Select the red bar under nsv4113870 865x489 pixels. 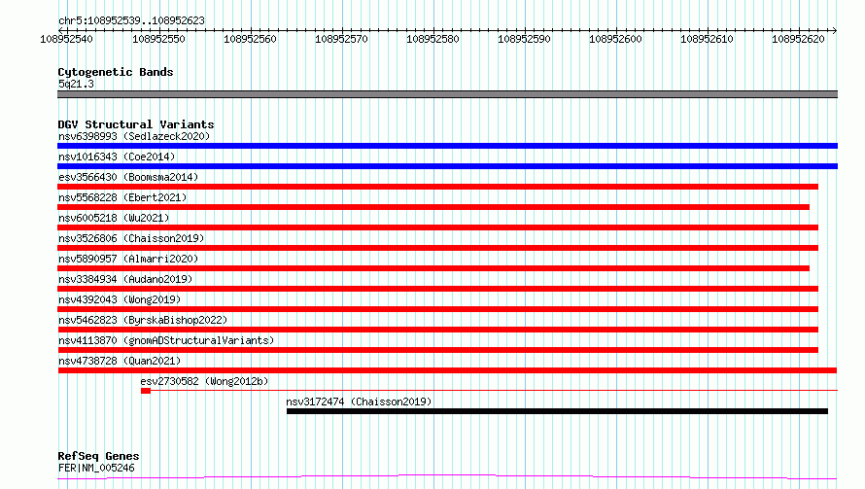pos(437,350)
